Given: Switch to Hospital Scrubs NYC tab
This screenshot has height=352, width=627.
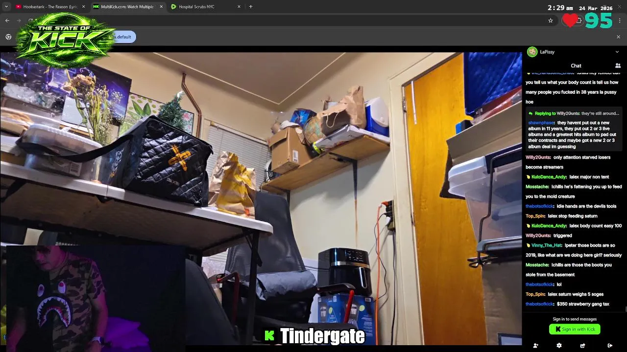Looking at the screenshot, I should (x=206, y=7).
